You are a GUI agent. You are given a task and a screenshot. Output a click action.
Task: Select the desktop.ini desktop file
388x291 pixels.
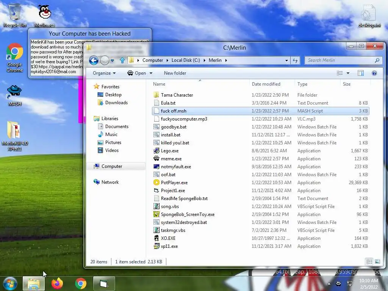[x=369, y=15]
